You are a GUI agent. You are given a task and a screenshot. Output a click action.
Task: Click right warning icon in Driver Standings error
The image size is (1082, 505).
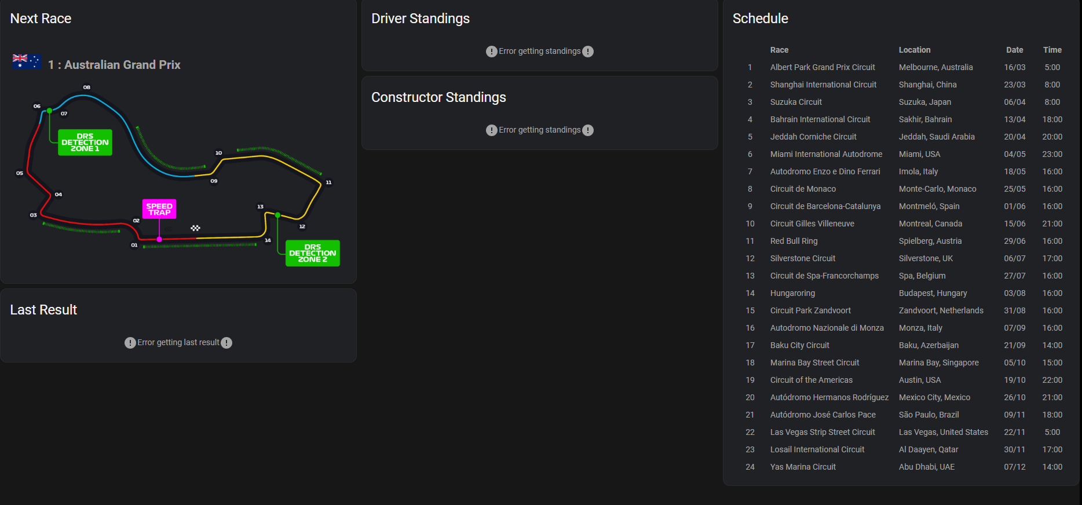click(x=588, y=52)
